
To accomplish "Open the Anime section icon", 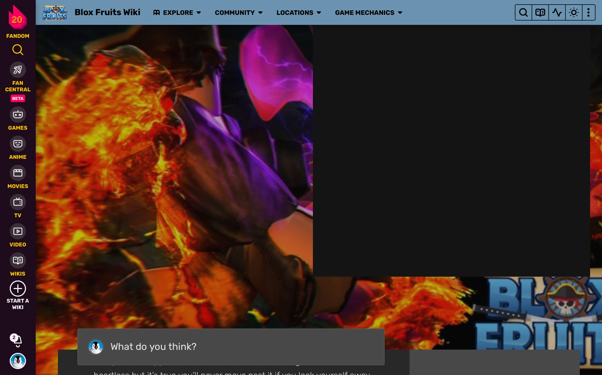I will click(18, 144).
